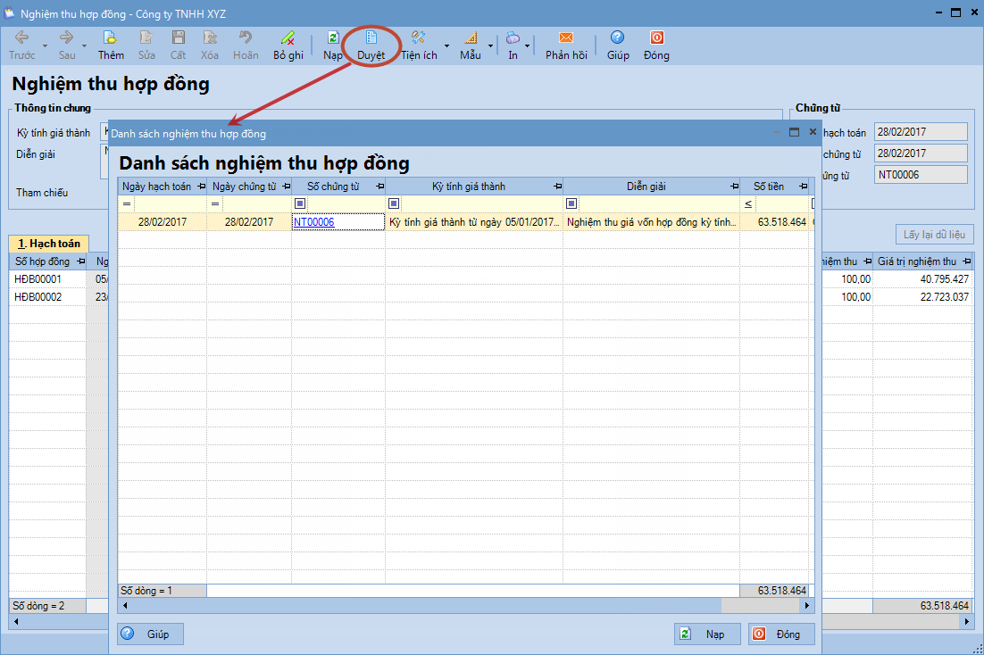
Task: Open the Tiện ích utilities icon
Action: tap(418, 38)
